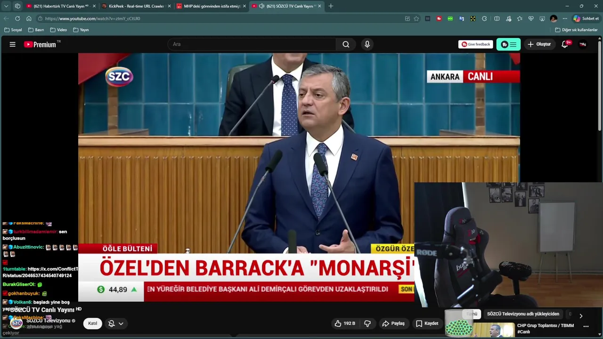The width and height of the screenshot is (603, 339).
Task: Open the favorites list icon
Action: (520, 18)
